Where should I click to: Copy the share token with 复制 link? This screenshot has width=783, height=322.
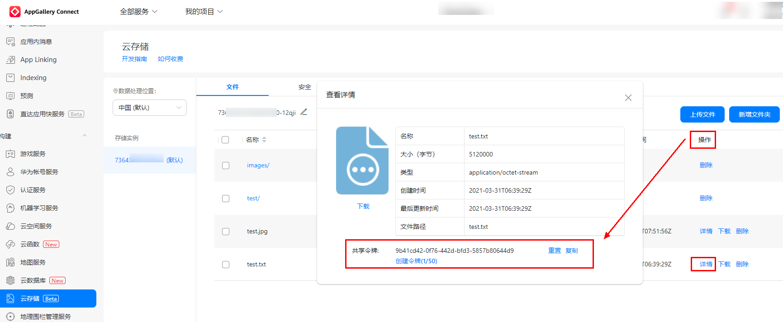pyautogui.click(x=571, y=251)
